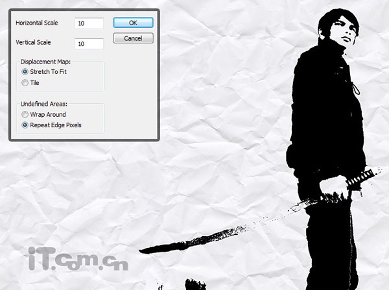Screen dimensions: 389x290
Task: Dismiss the dialog using Cancel
Action: point(133,38)
